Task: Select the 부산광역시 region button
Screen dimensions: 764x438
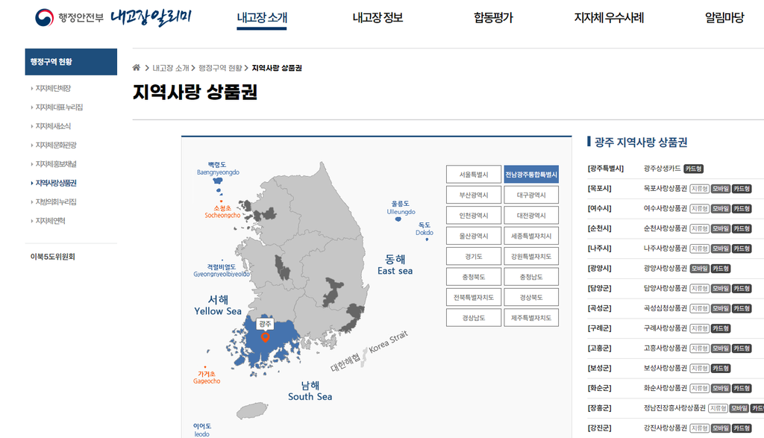Action: click(474, 195)
